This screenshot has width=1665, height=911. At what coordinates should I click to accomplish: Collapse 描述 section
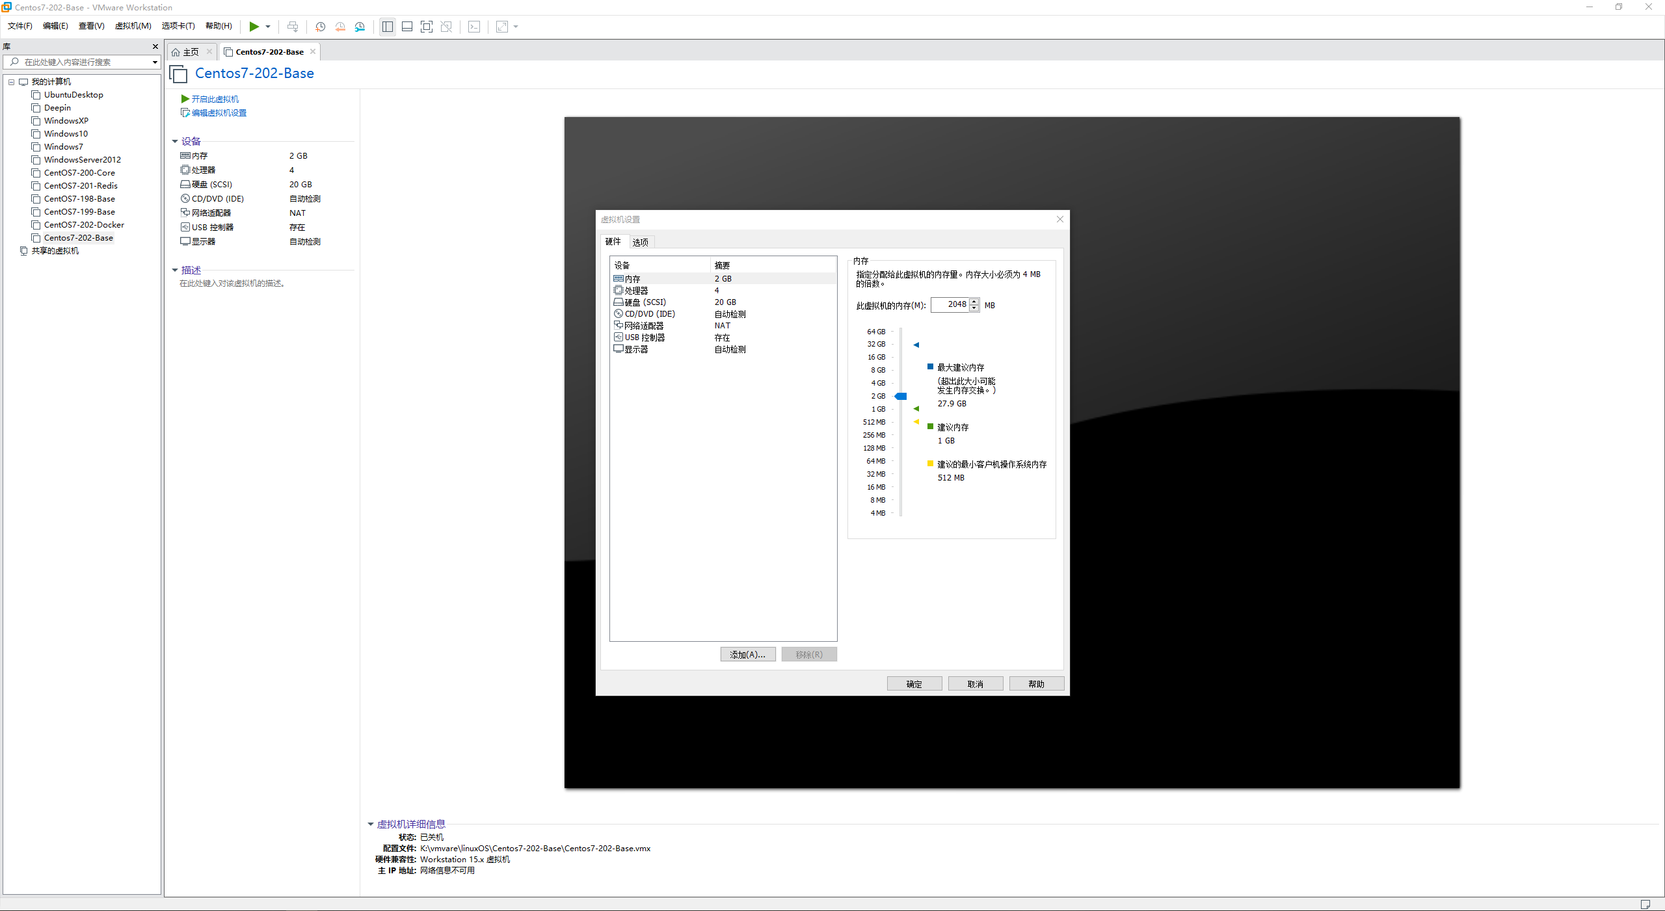(x=175, y=270)
